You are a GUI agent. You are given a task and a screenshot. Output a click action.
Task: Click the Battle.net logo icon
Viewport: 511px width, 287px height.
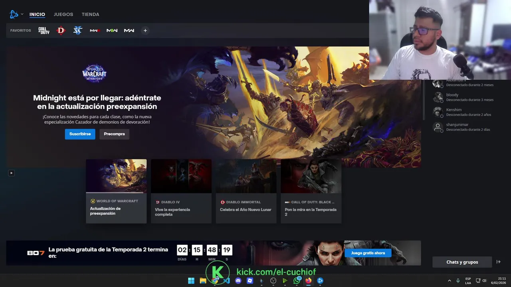14,14
